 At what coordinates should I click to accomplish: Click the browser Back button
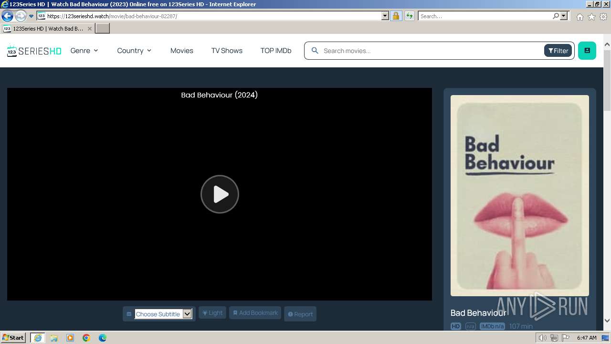(7, 16)
